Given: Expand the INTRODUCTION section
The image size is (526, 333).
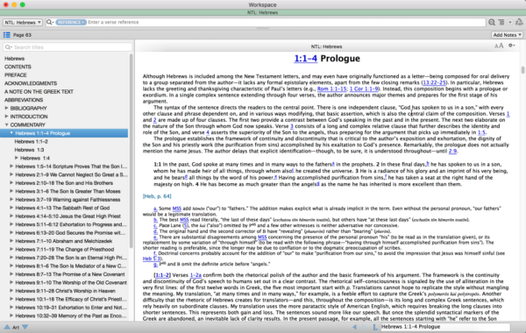Looking at the screenshot, I should point(6,117).
